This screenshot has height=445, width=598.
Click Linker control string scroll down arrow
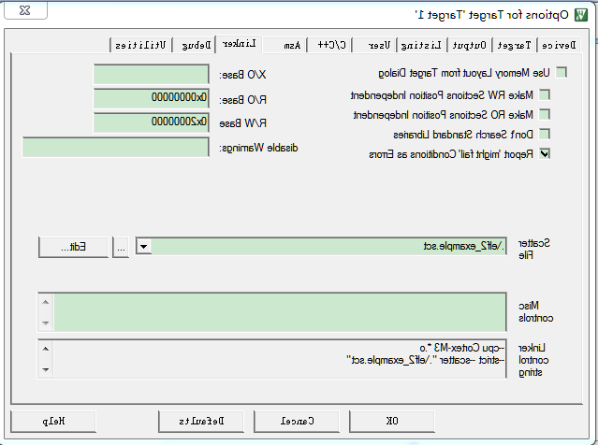coord(45,369)
